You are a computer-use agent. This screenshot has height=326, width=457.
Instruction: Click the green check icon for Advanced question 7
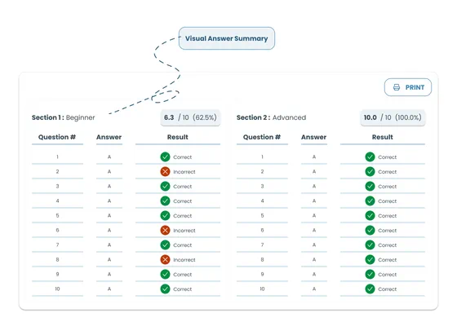coord(370,244)
